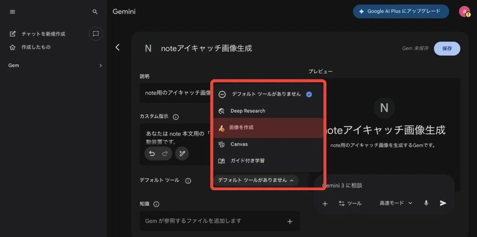Open the ツール button in preview chat
This screenshot has height=237, width=477.
350,203
